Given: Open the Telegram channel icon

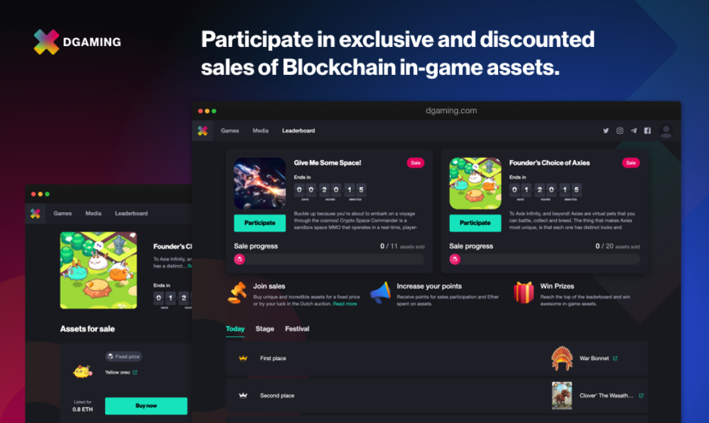Looking at the screenshot, I should [633, 131].
